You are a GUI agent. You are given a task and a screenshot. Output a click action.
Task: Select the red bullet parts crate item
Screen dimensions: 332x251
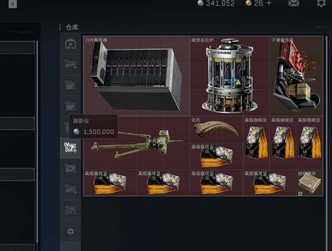297,76
